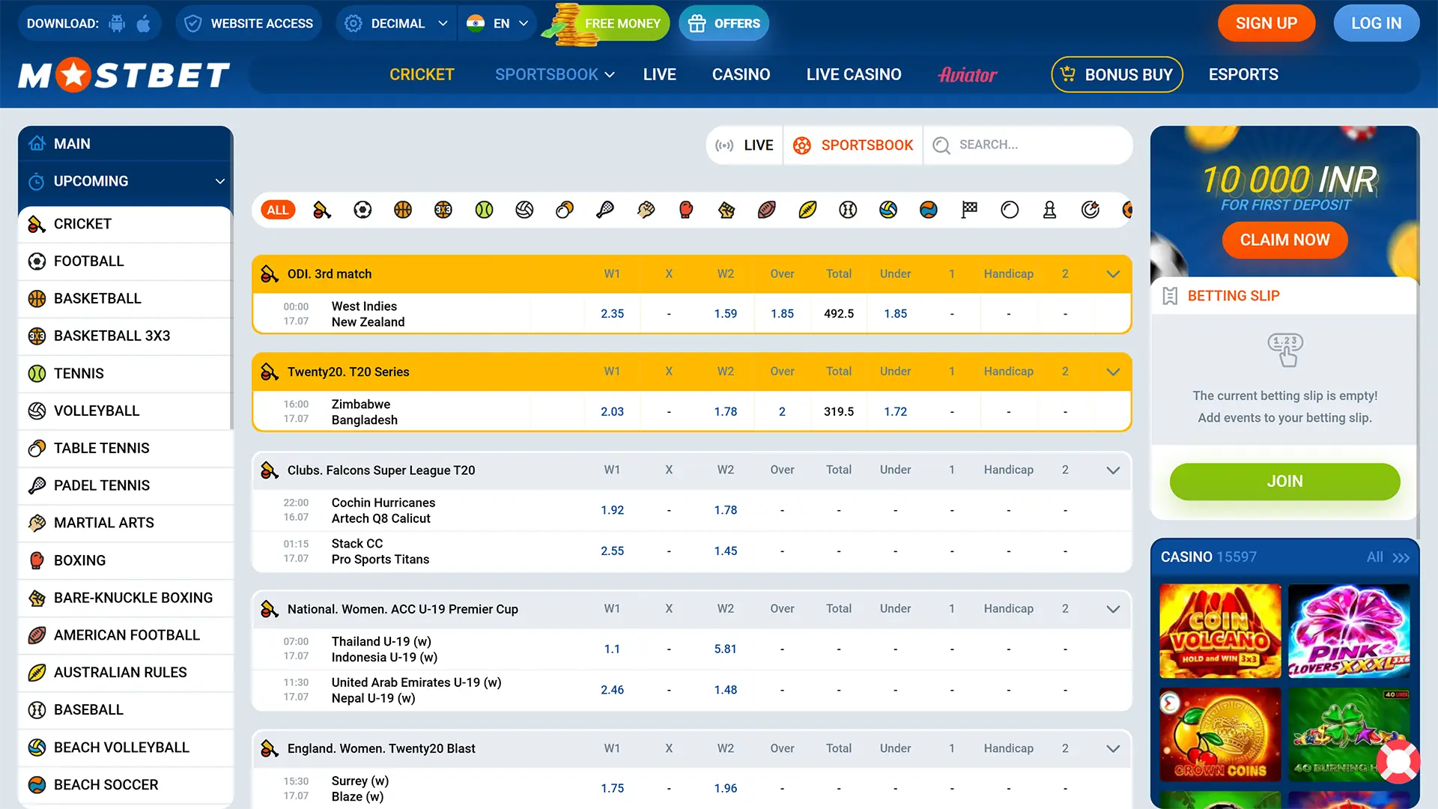Collapse the Falcons Super League T20 section
Viewport: 1438px width, 809px height.
[x=1113, y=470]
